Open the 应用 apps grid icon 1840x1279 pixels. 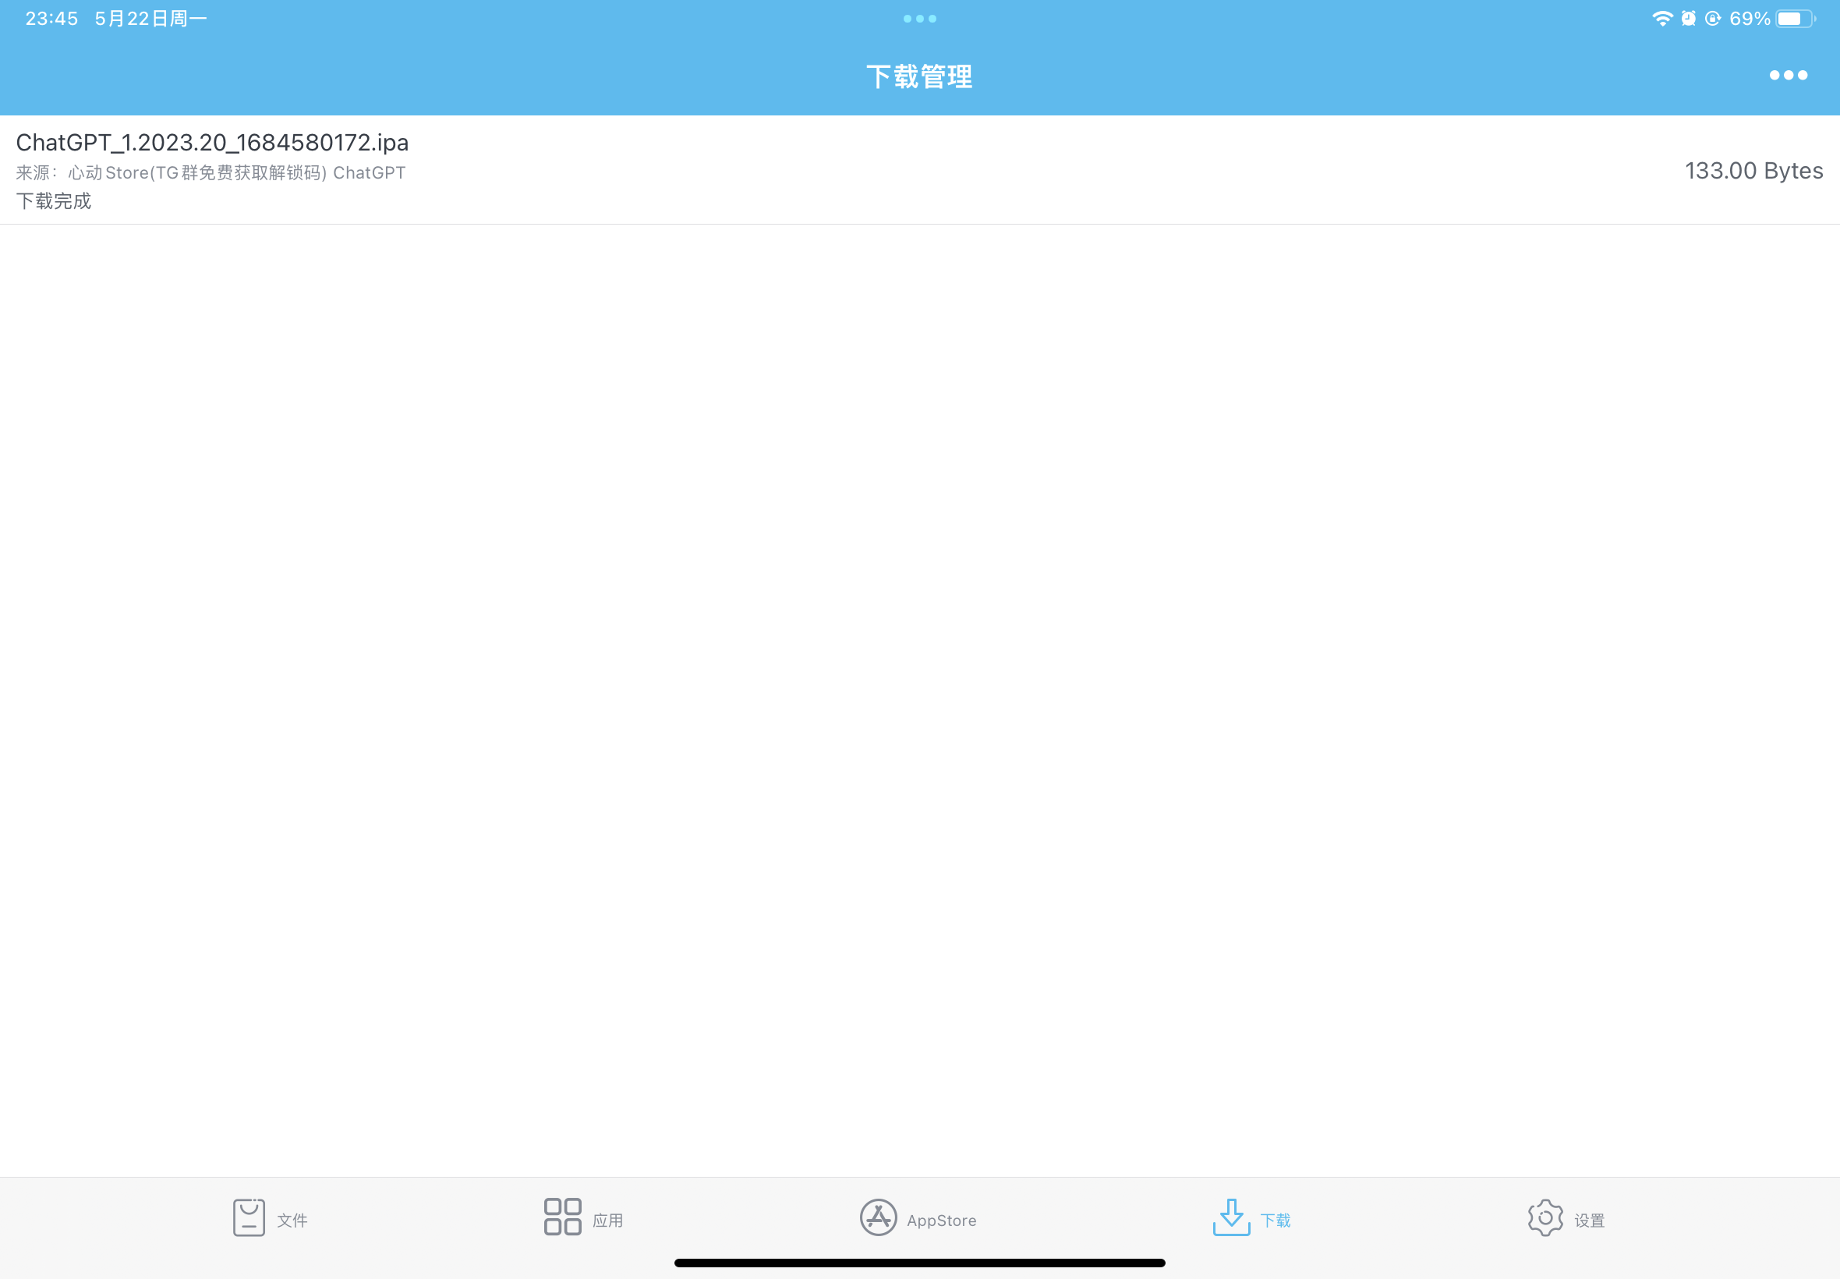(561, 1217)
